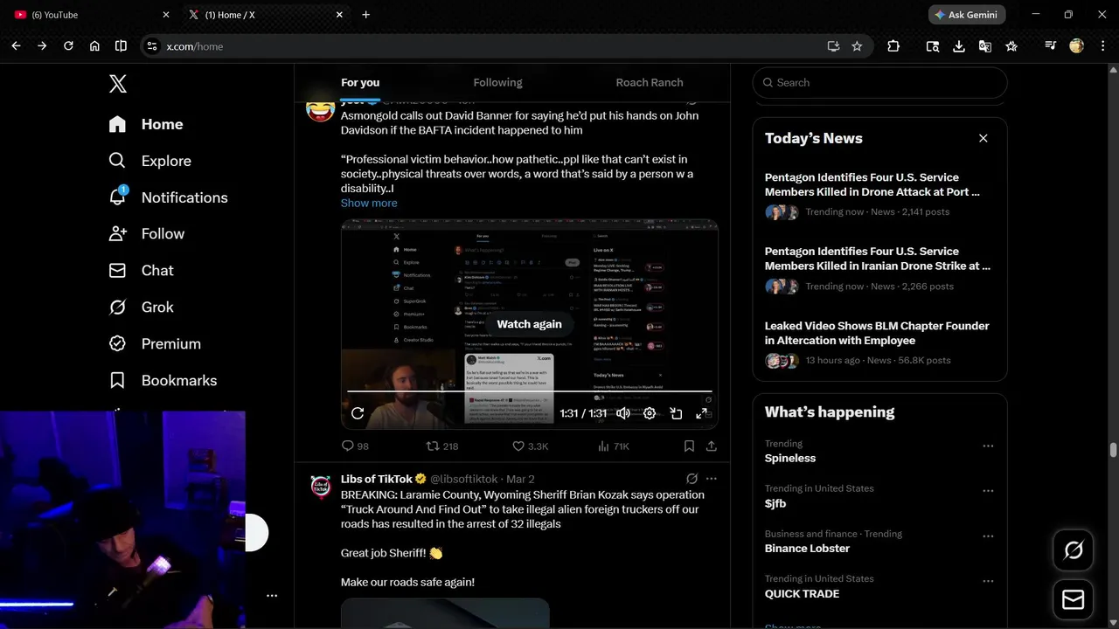Open the QUICK TRADE trend

pos(802,593)
